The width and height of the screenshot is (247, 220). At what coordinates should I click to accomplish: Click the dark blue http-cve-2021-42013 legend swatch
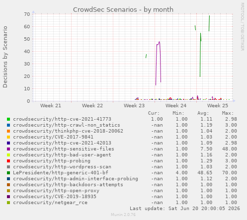pyautogui.click(x=8, y=143)
